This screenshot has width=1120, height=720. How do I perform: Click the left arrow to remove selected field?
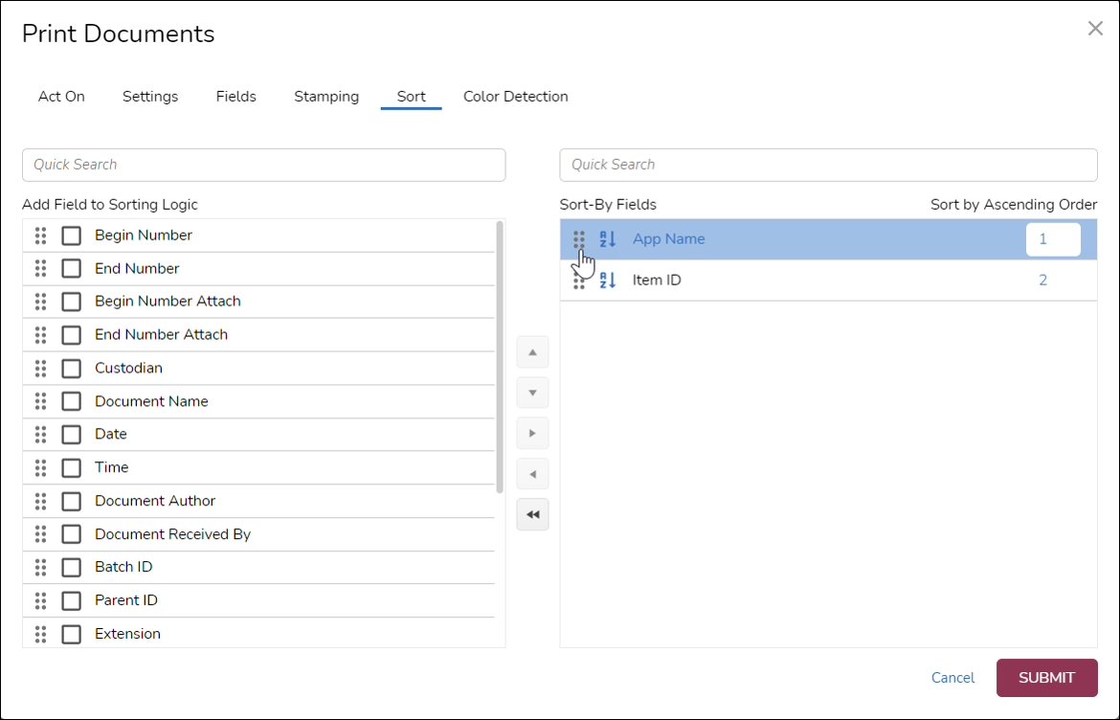(532, 473)
